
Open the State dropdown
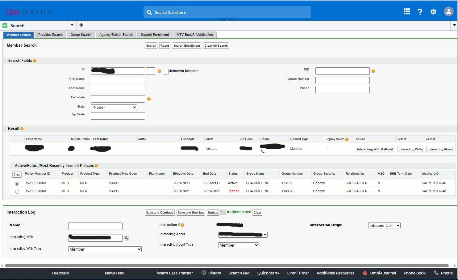click(x=114, y=107)
